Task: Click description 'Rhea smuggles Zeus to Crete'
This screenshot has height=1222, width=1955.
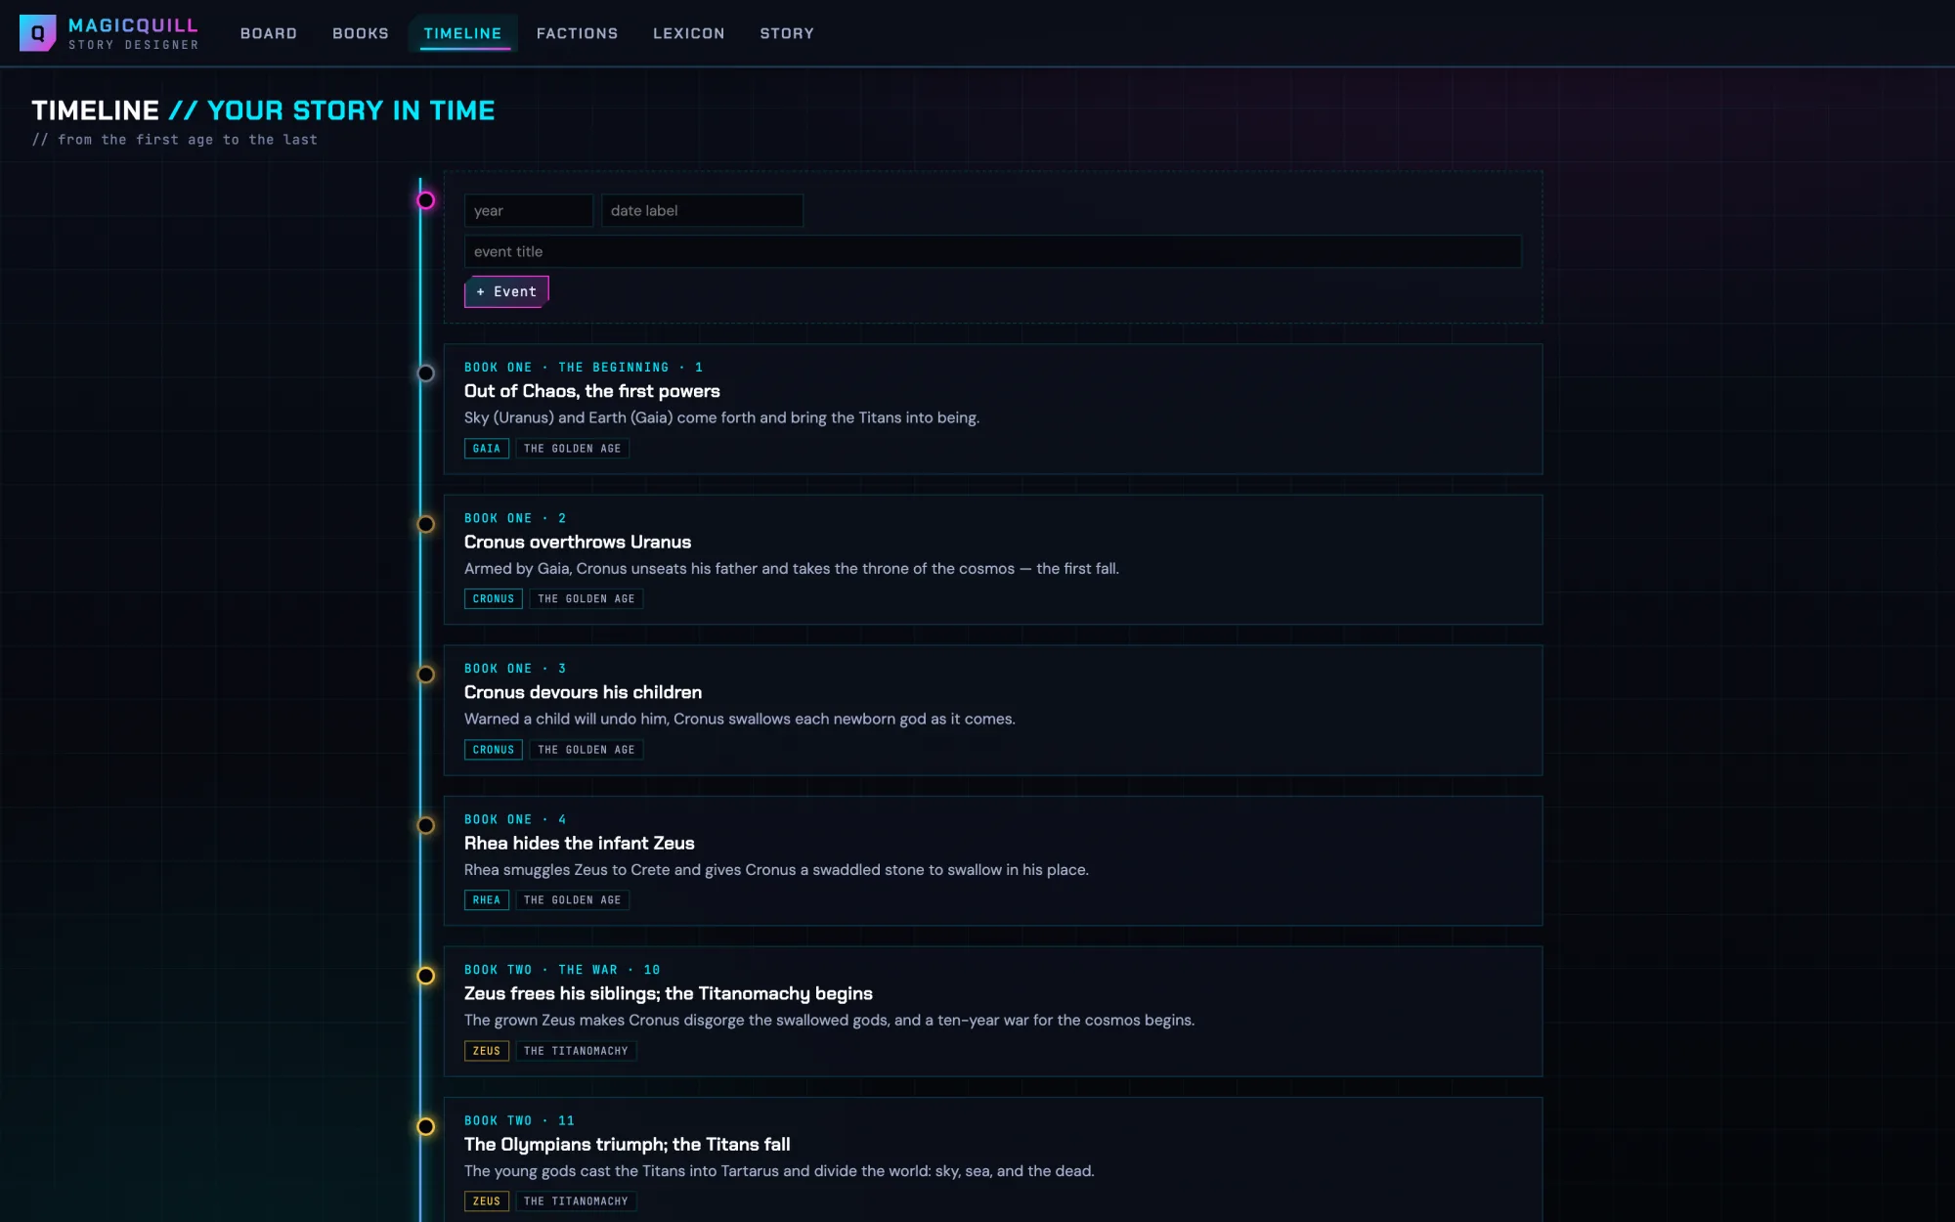Action: (776, 869)
